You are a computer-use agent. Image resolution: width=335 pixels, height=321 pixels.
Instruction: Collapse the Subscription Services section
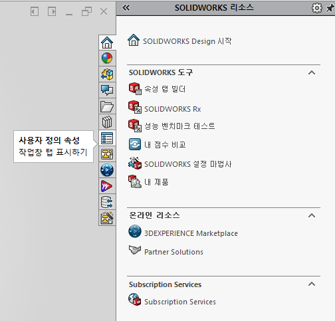[312, 284]
